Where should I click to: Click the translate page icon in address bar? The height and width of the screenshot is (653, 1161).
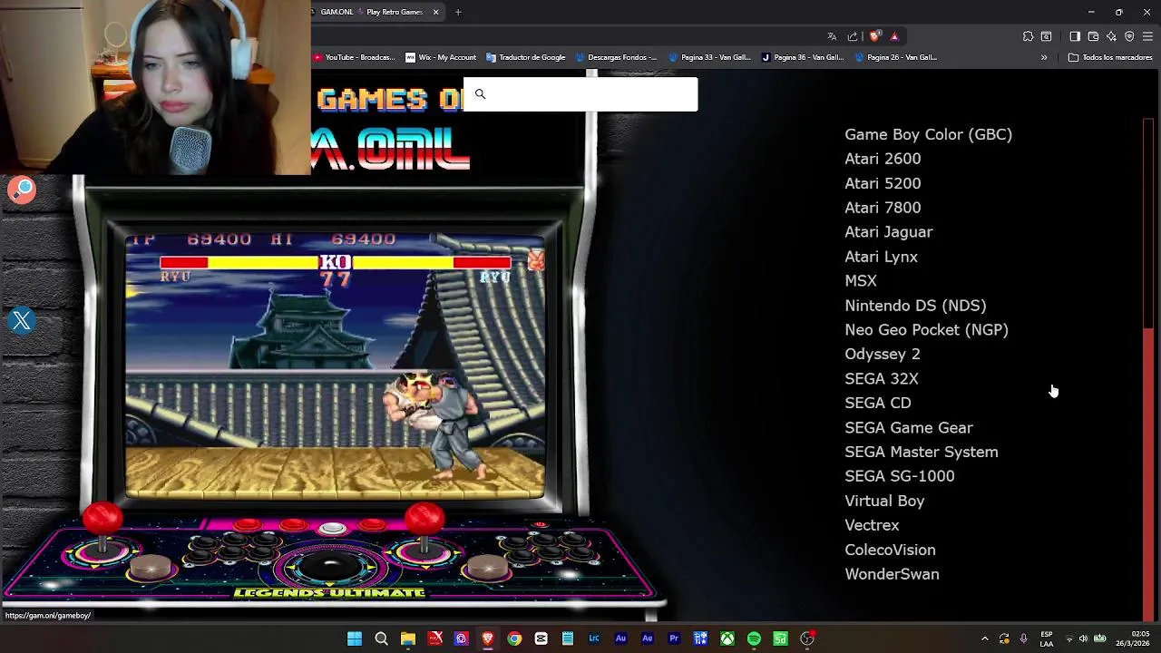[832, 36]
